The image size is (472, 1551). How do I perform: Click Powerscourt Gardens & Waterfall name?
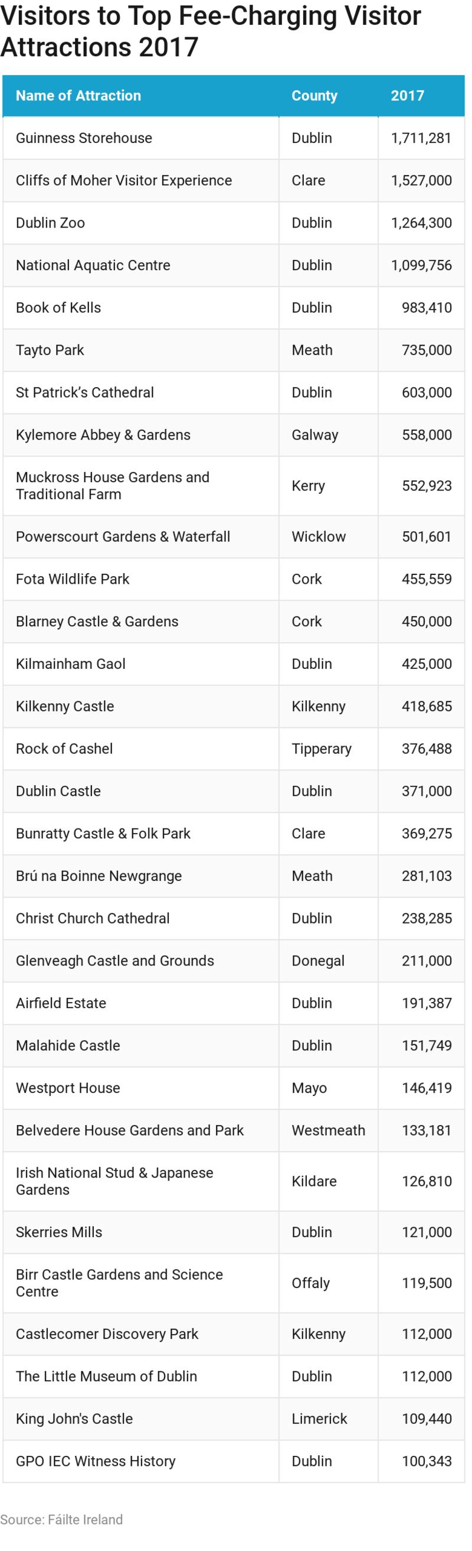[x=123, y=536]
